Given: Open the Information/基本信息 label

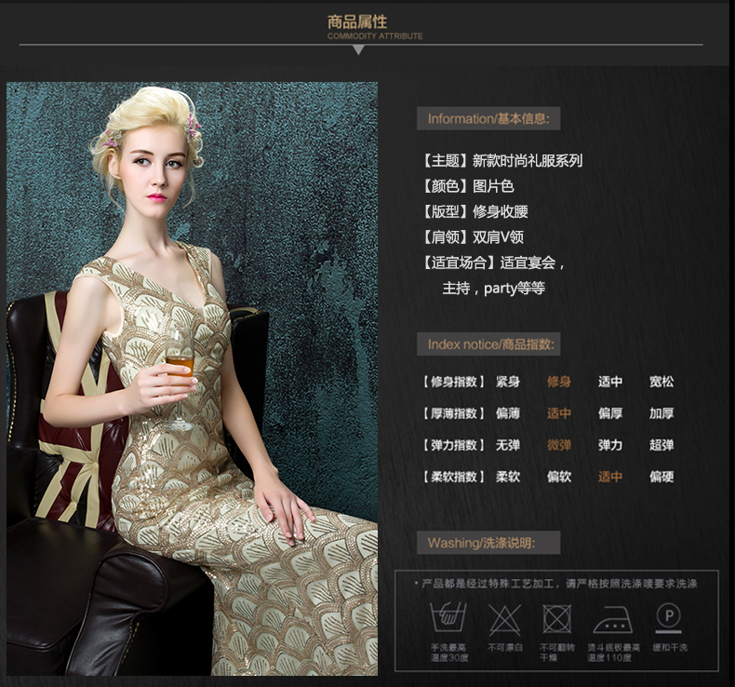Looking at the screenshot, I should coord(488,118).
